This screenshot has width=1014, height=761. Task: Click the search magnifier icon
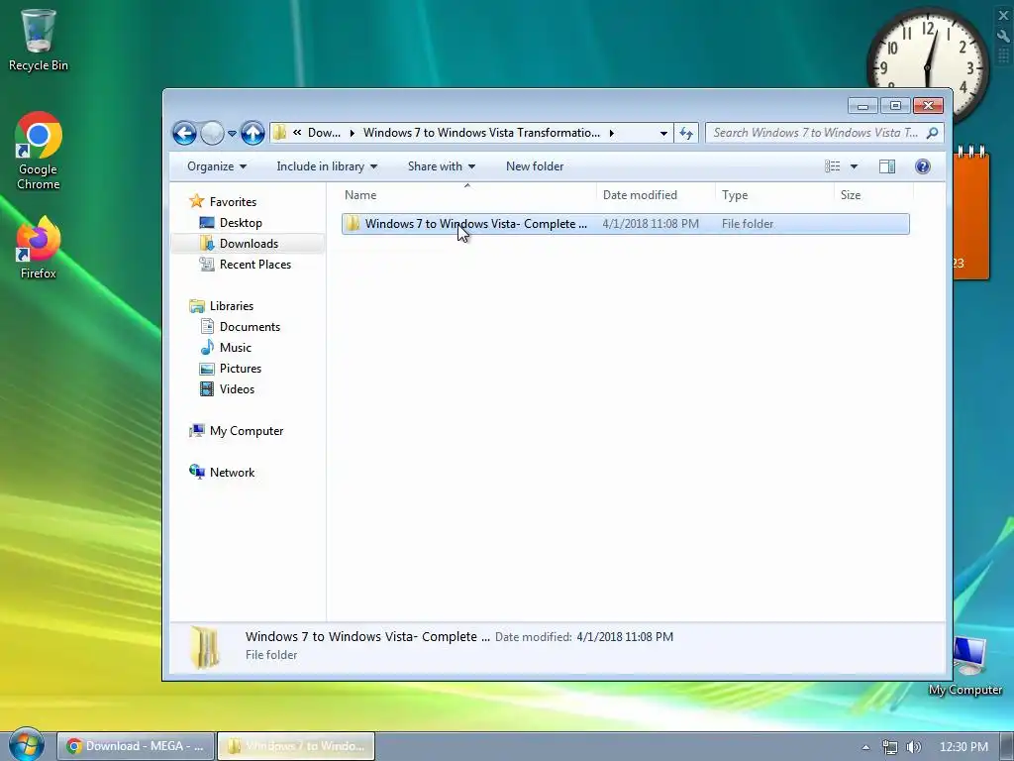(x=933, y=133)
